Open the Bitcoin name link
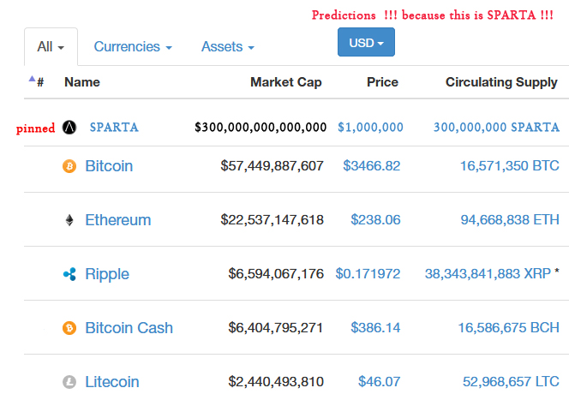Viewport: 569px width, 394px height. (x=109, y=166)
